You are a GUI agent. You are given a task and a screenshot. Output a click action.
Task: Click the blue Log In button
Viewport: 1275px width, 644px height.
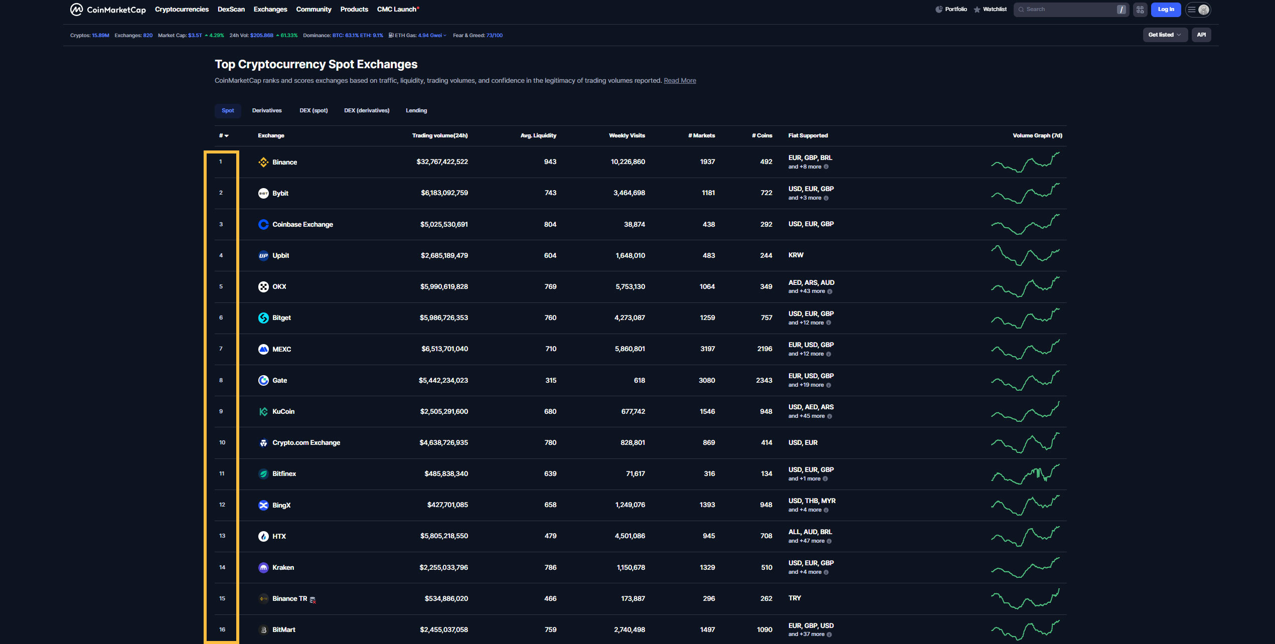[x=1166, y=10]
